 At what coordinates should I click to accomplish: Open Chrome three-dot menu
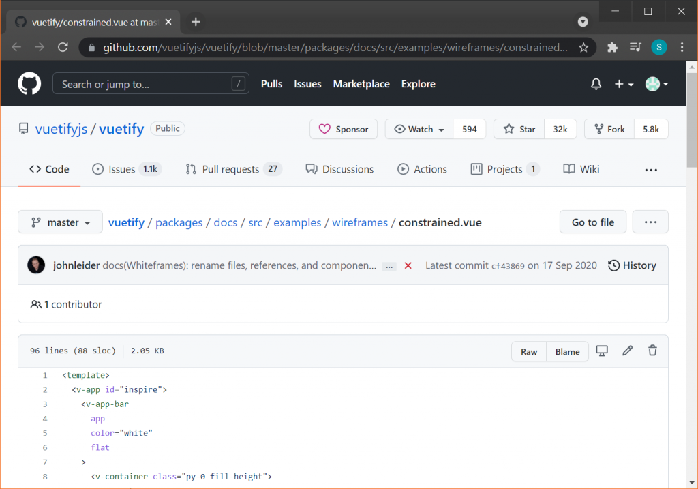click(682, 47)
